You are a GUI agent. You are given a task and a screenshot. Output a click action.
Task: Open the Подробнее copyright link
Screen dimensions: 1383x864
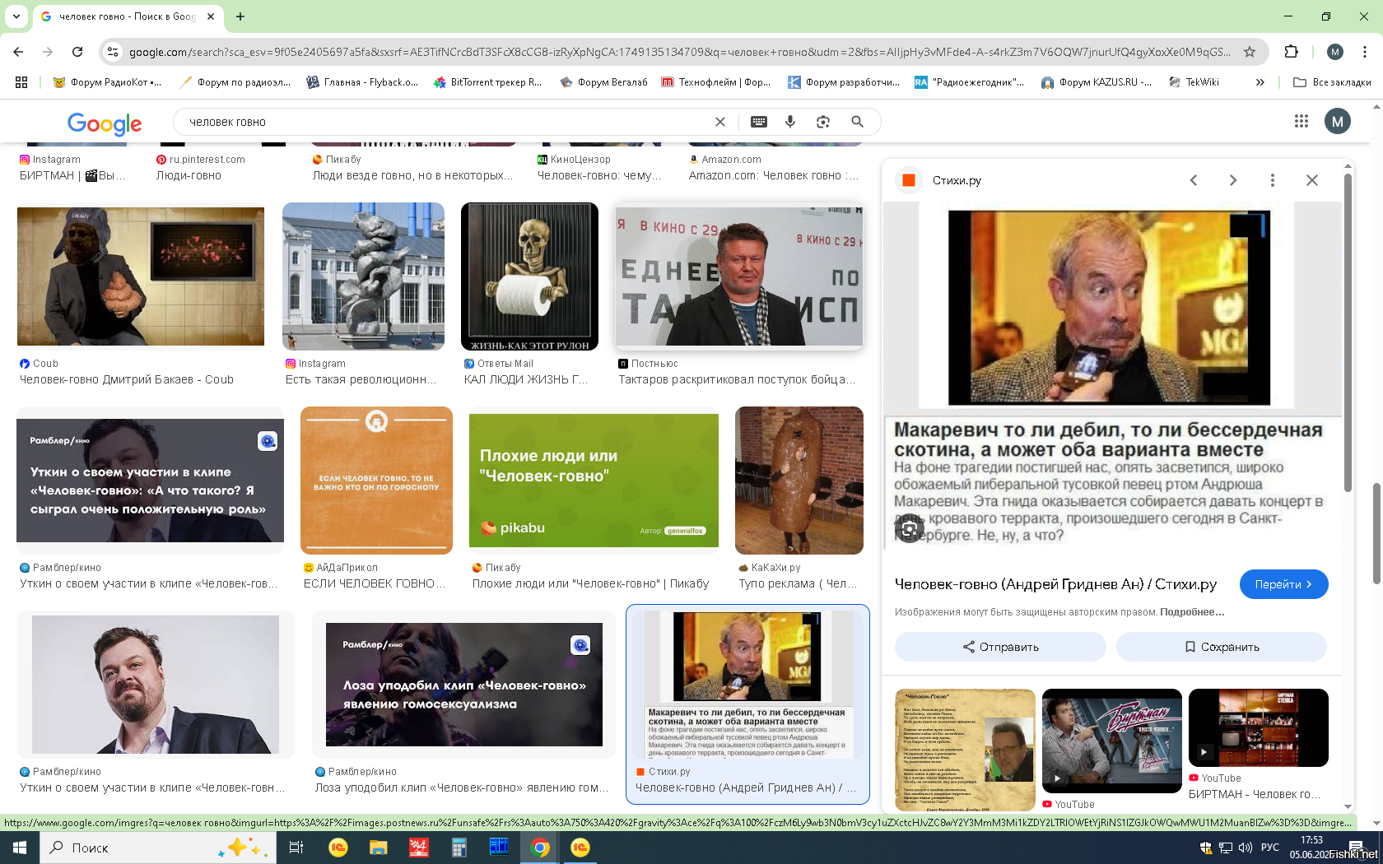1192,612
